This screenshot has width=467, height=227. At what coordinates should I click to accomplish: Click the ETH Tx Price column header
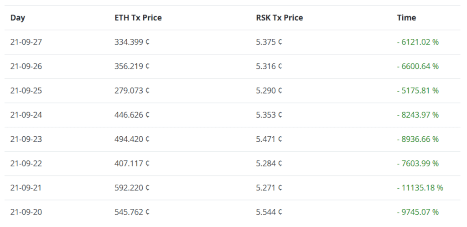point(138,18)
